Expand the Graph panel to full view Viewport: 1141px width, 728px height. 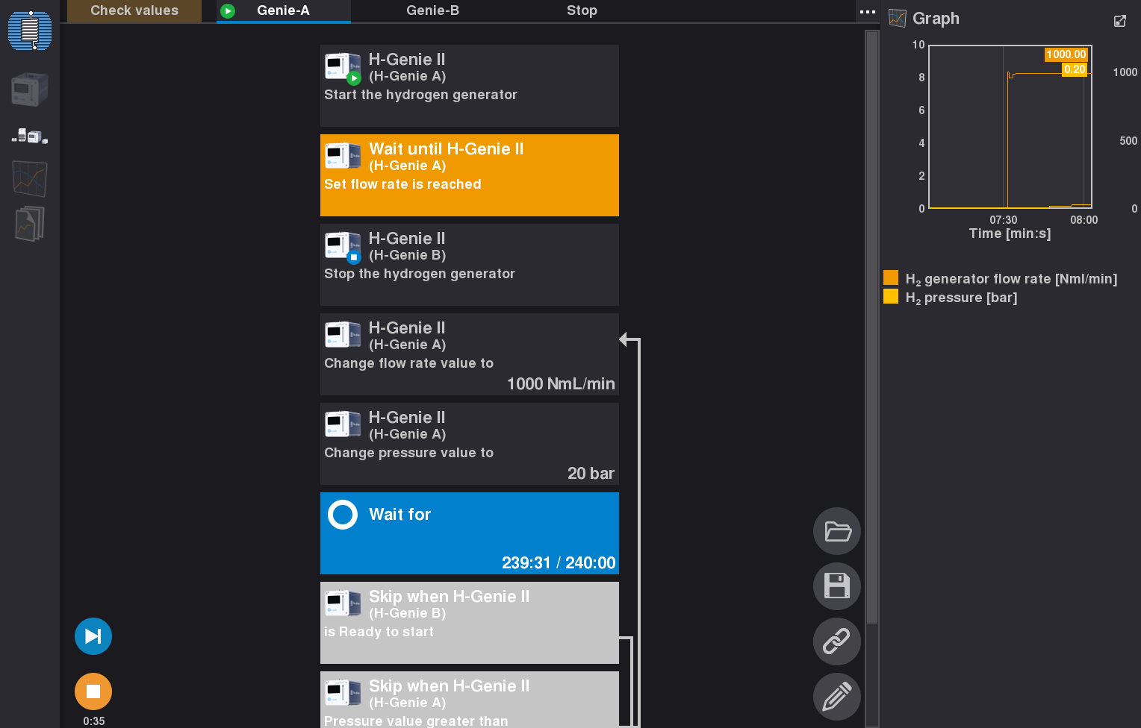pos(1120,21)
